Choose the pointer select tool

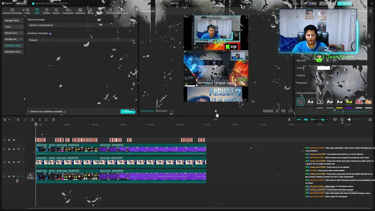5,120
